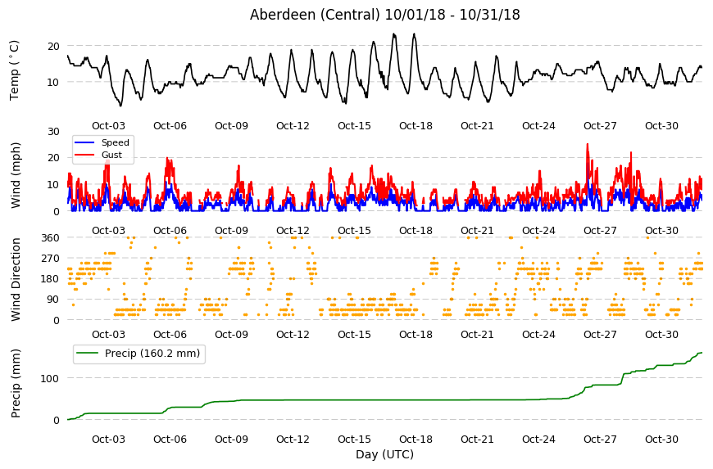Select the Gust legend label

click(x=111, y=155)
